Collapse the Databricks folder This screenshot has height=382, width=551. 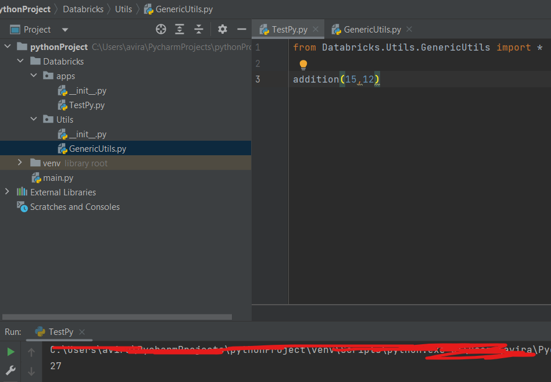(x=21, y=62)
